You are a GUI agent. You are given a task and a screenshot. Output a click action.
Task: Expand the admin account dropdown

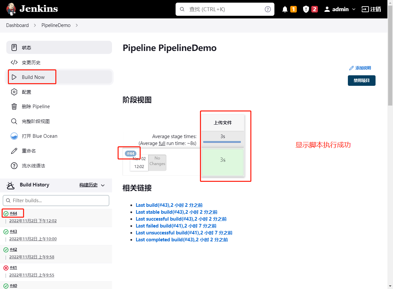pos(340,9)
